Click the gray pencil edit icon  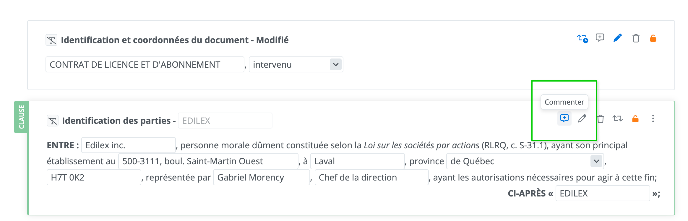[x=582, y=118]
